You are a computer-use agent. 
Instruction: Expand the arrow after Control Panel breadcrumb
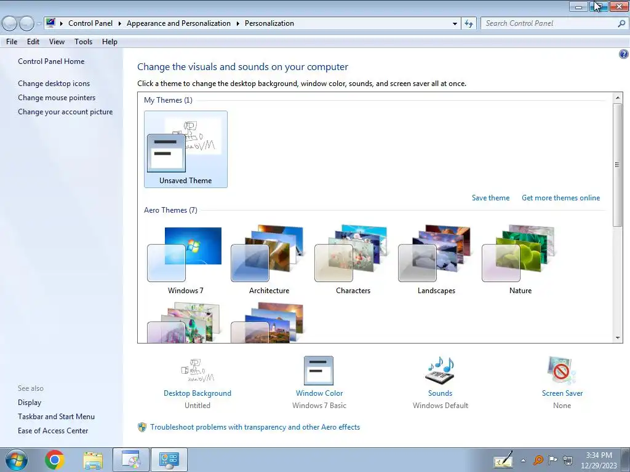coord(120,24)
